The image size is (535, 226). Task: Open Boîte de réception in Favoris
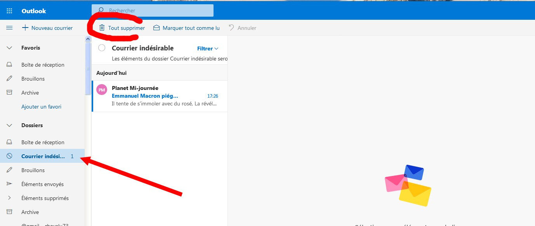(x=42, y=65)
